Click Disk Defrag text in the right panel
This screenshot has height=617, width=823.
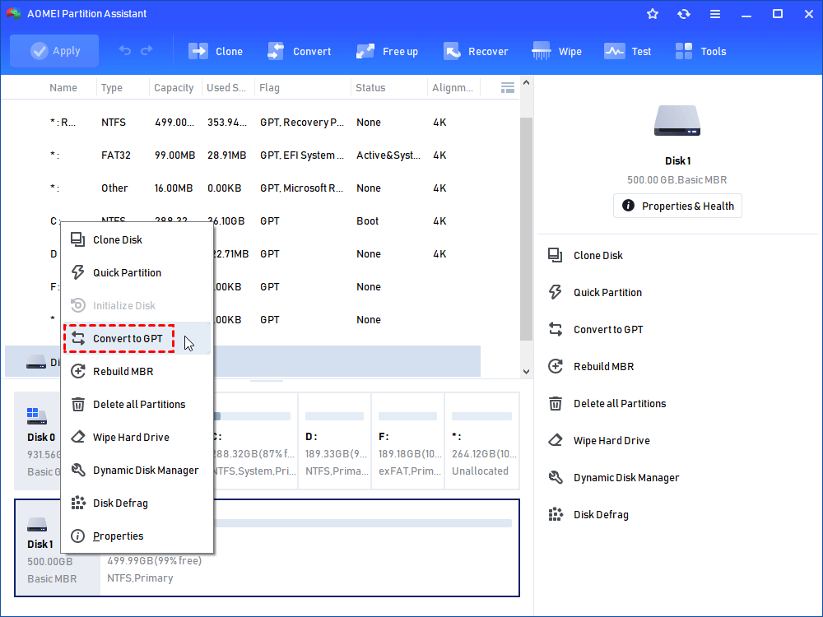click(601, 515)
